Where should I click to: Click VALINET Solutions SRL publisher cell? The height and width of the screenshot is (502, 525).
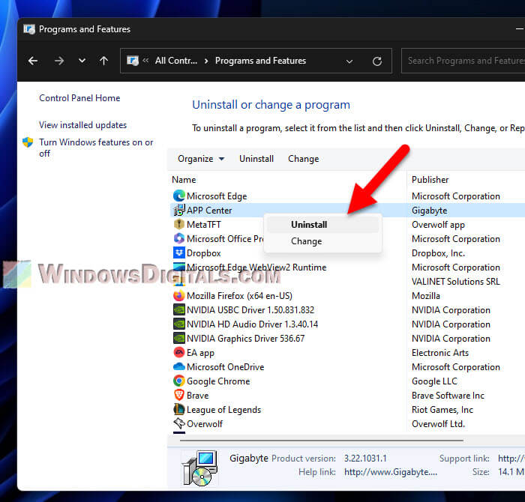coord(456,282)
